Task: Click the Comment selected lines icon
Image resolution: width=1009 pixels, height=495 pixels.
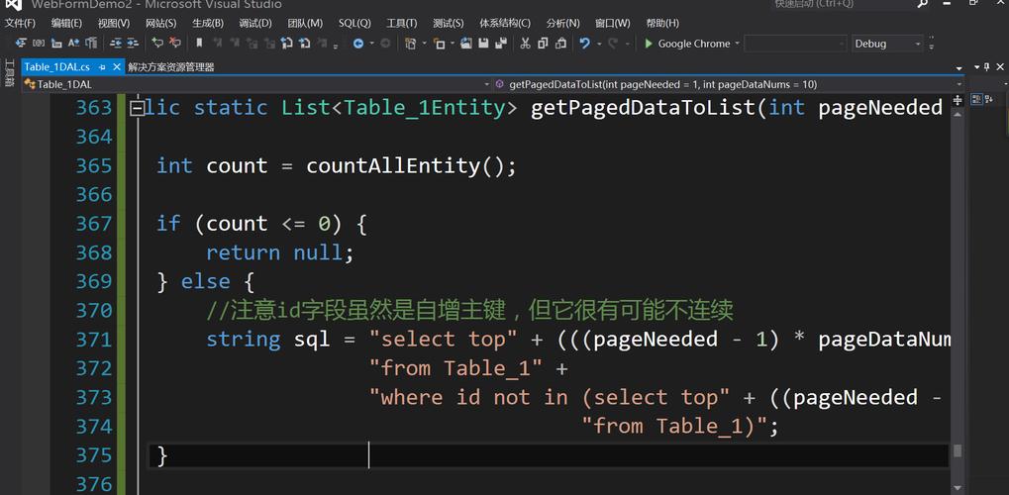Action: click(156, 44)
